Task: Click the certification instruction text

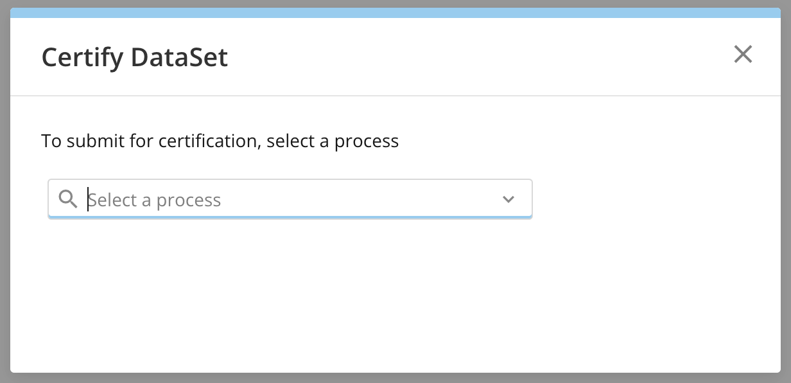Action: point(220,140)
